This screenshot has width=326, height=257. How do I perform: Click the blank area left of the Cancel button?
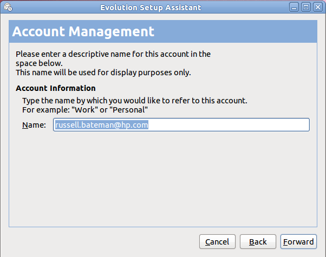click(x=104, y=242)
